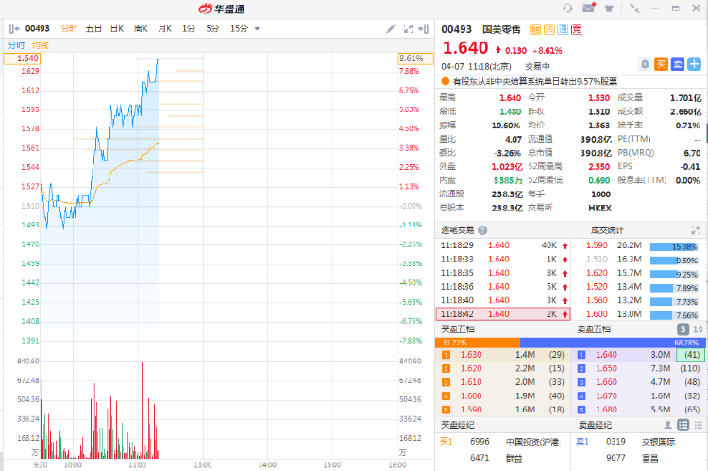Click the 8.61% percent axis label
The height and width of the screenshot is (471, 708).
pyautogui.click(x=415, y=59)
